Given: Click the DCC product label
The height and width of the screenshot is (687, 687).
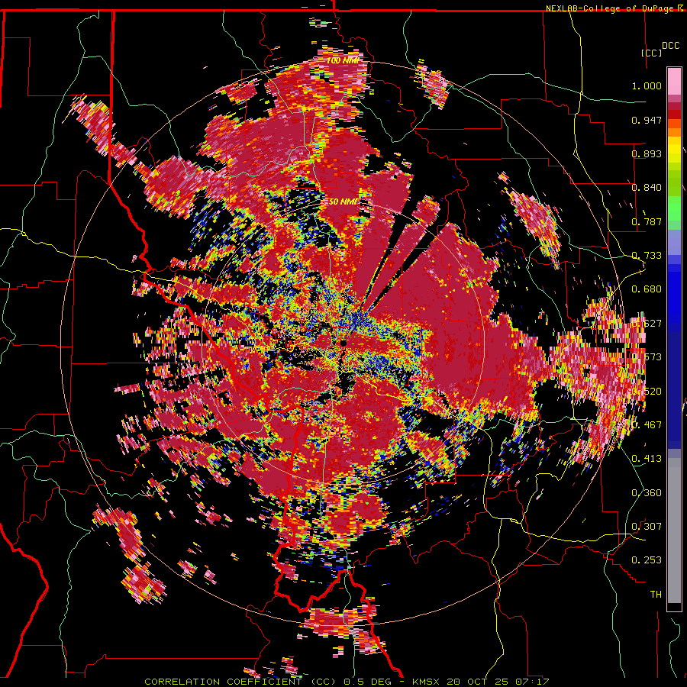Looking at the screenshot, I should pos(670,46).
